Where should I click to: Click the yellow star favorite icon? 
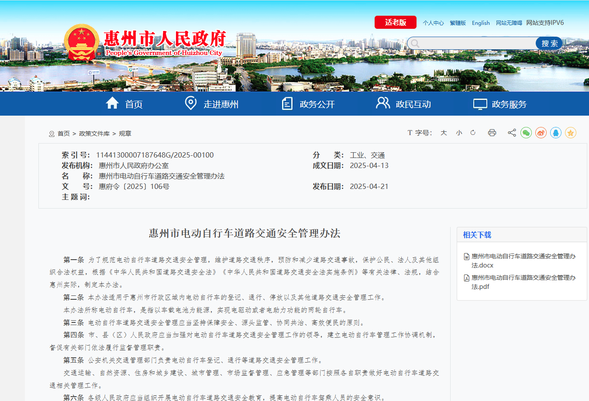(570, 132)
